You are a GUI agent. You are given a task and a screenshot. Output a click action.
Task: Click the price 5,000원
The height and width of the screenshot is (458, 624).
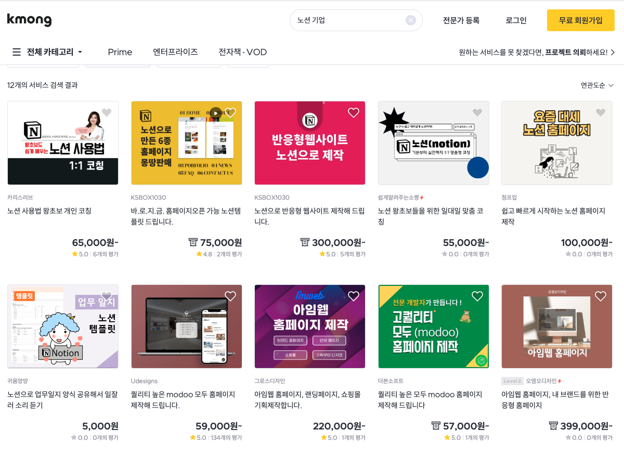(x=100, y=426)
